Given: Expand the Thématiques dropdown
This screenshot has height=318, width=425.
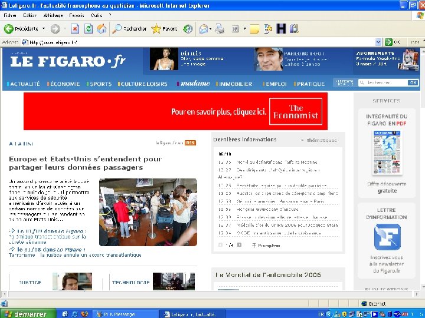Looking at the screenshot, I should (x=319, y=140).
